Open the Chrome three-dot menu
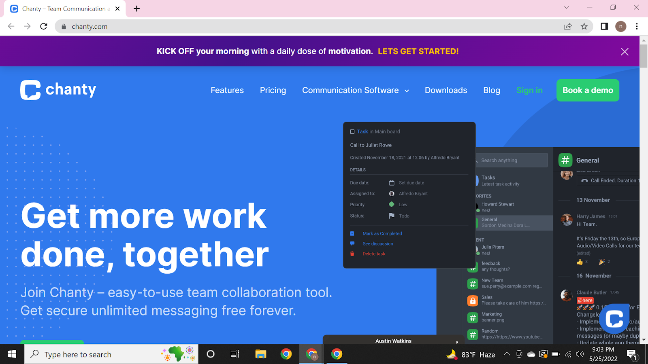Viewport: 648px width, 364px height. (637, 27)
